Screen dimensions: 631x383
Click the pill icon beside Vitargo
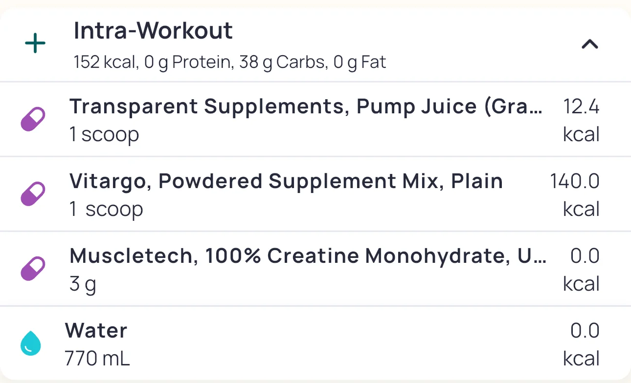tap(33, 194)
